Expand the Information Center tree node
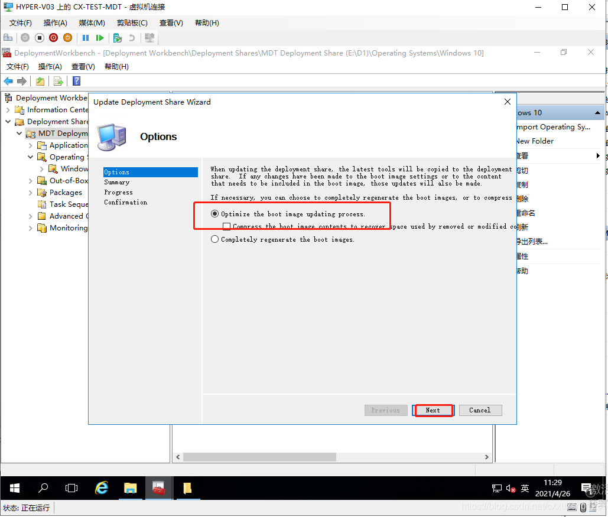The height and width of the screenshot is (517, 608). pos(8,110)
